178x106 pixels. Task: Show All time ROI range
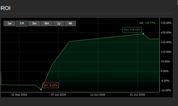coord(70,24)
